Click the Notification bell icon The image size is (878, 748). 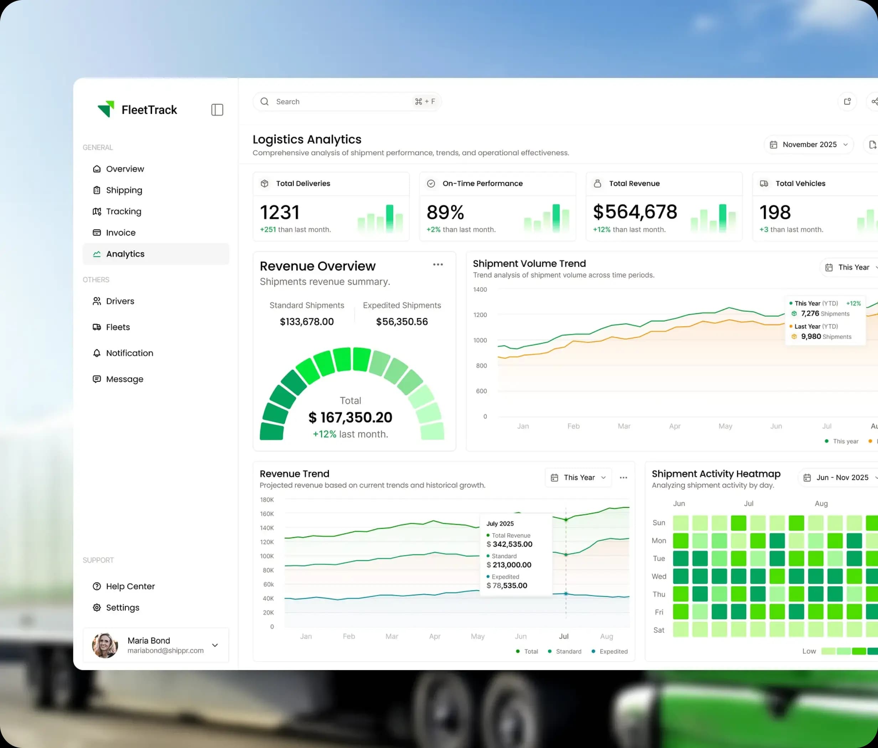click(97, 353)
